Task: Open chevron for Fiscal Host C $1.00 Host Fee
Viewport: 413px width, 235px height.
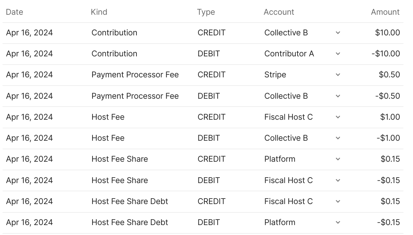Action: pyautogui.click(x=338, y=117)
